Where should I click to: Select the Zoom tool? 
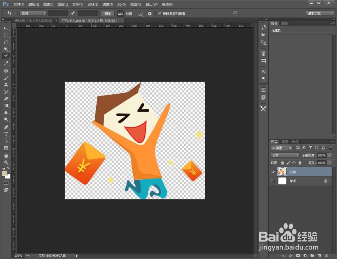(6, 163)
